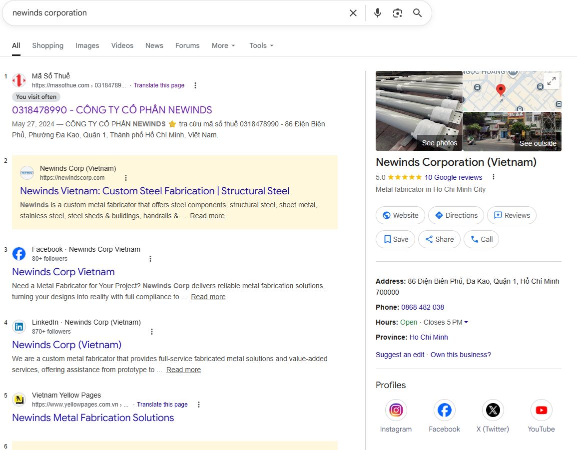This screenshot has width=577, height=450.
Task: Clear the search query with the X icon
Action: 353,13
